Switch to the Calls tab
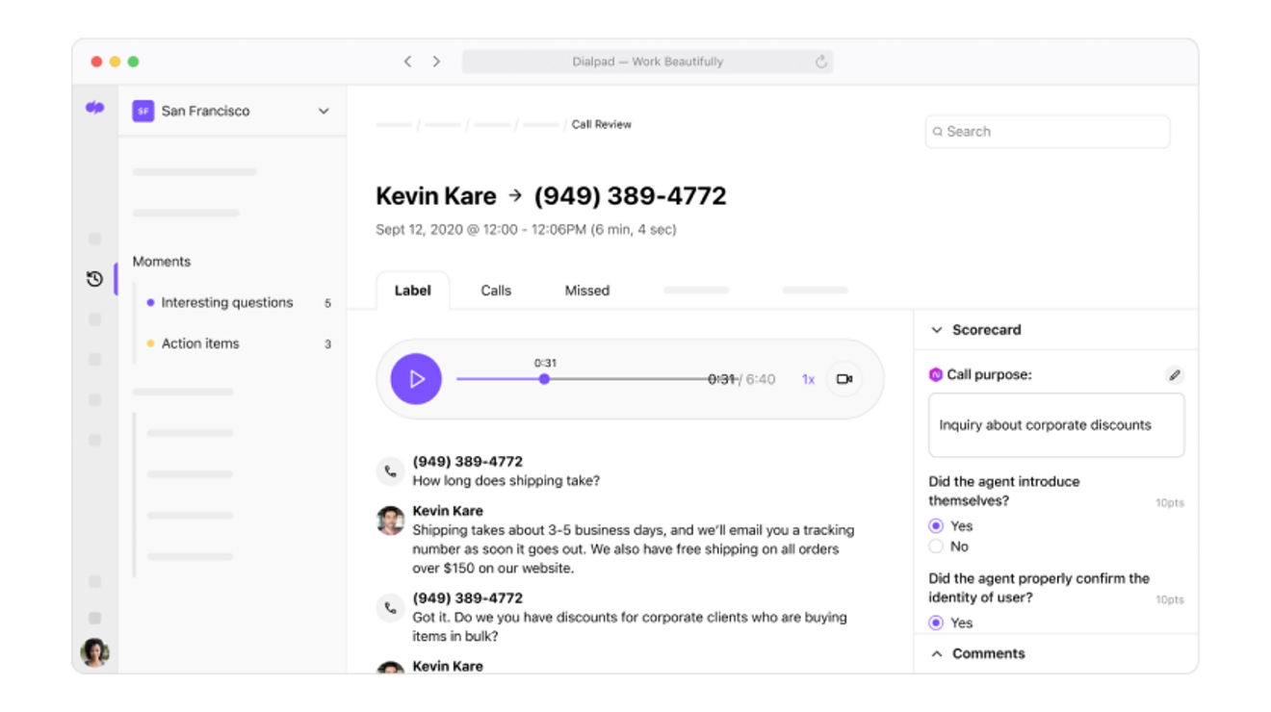Screen dimensions: 1271x712 pyautogui.click(x=495, y=290)
